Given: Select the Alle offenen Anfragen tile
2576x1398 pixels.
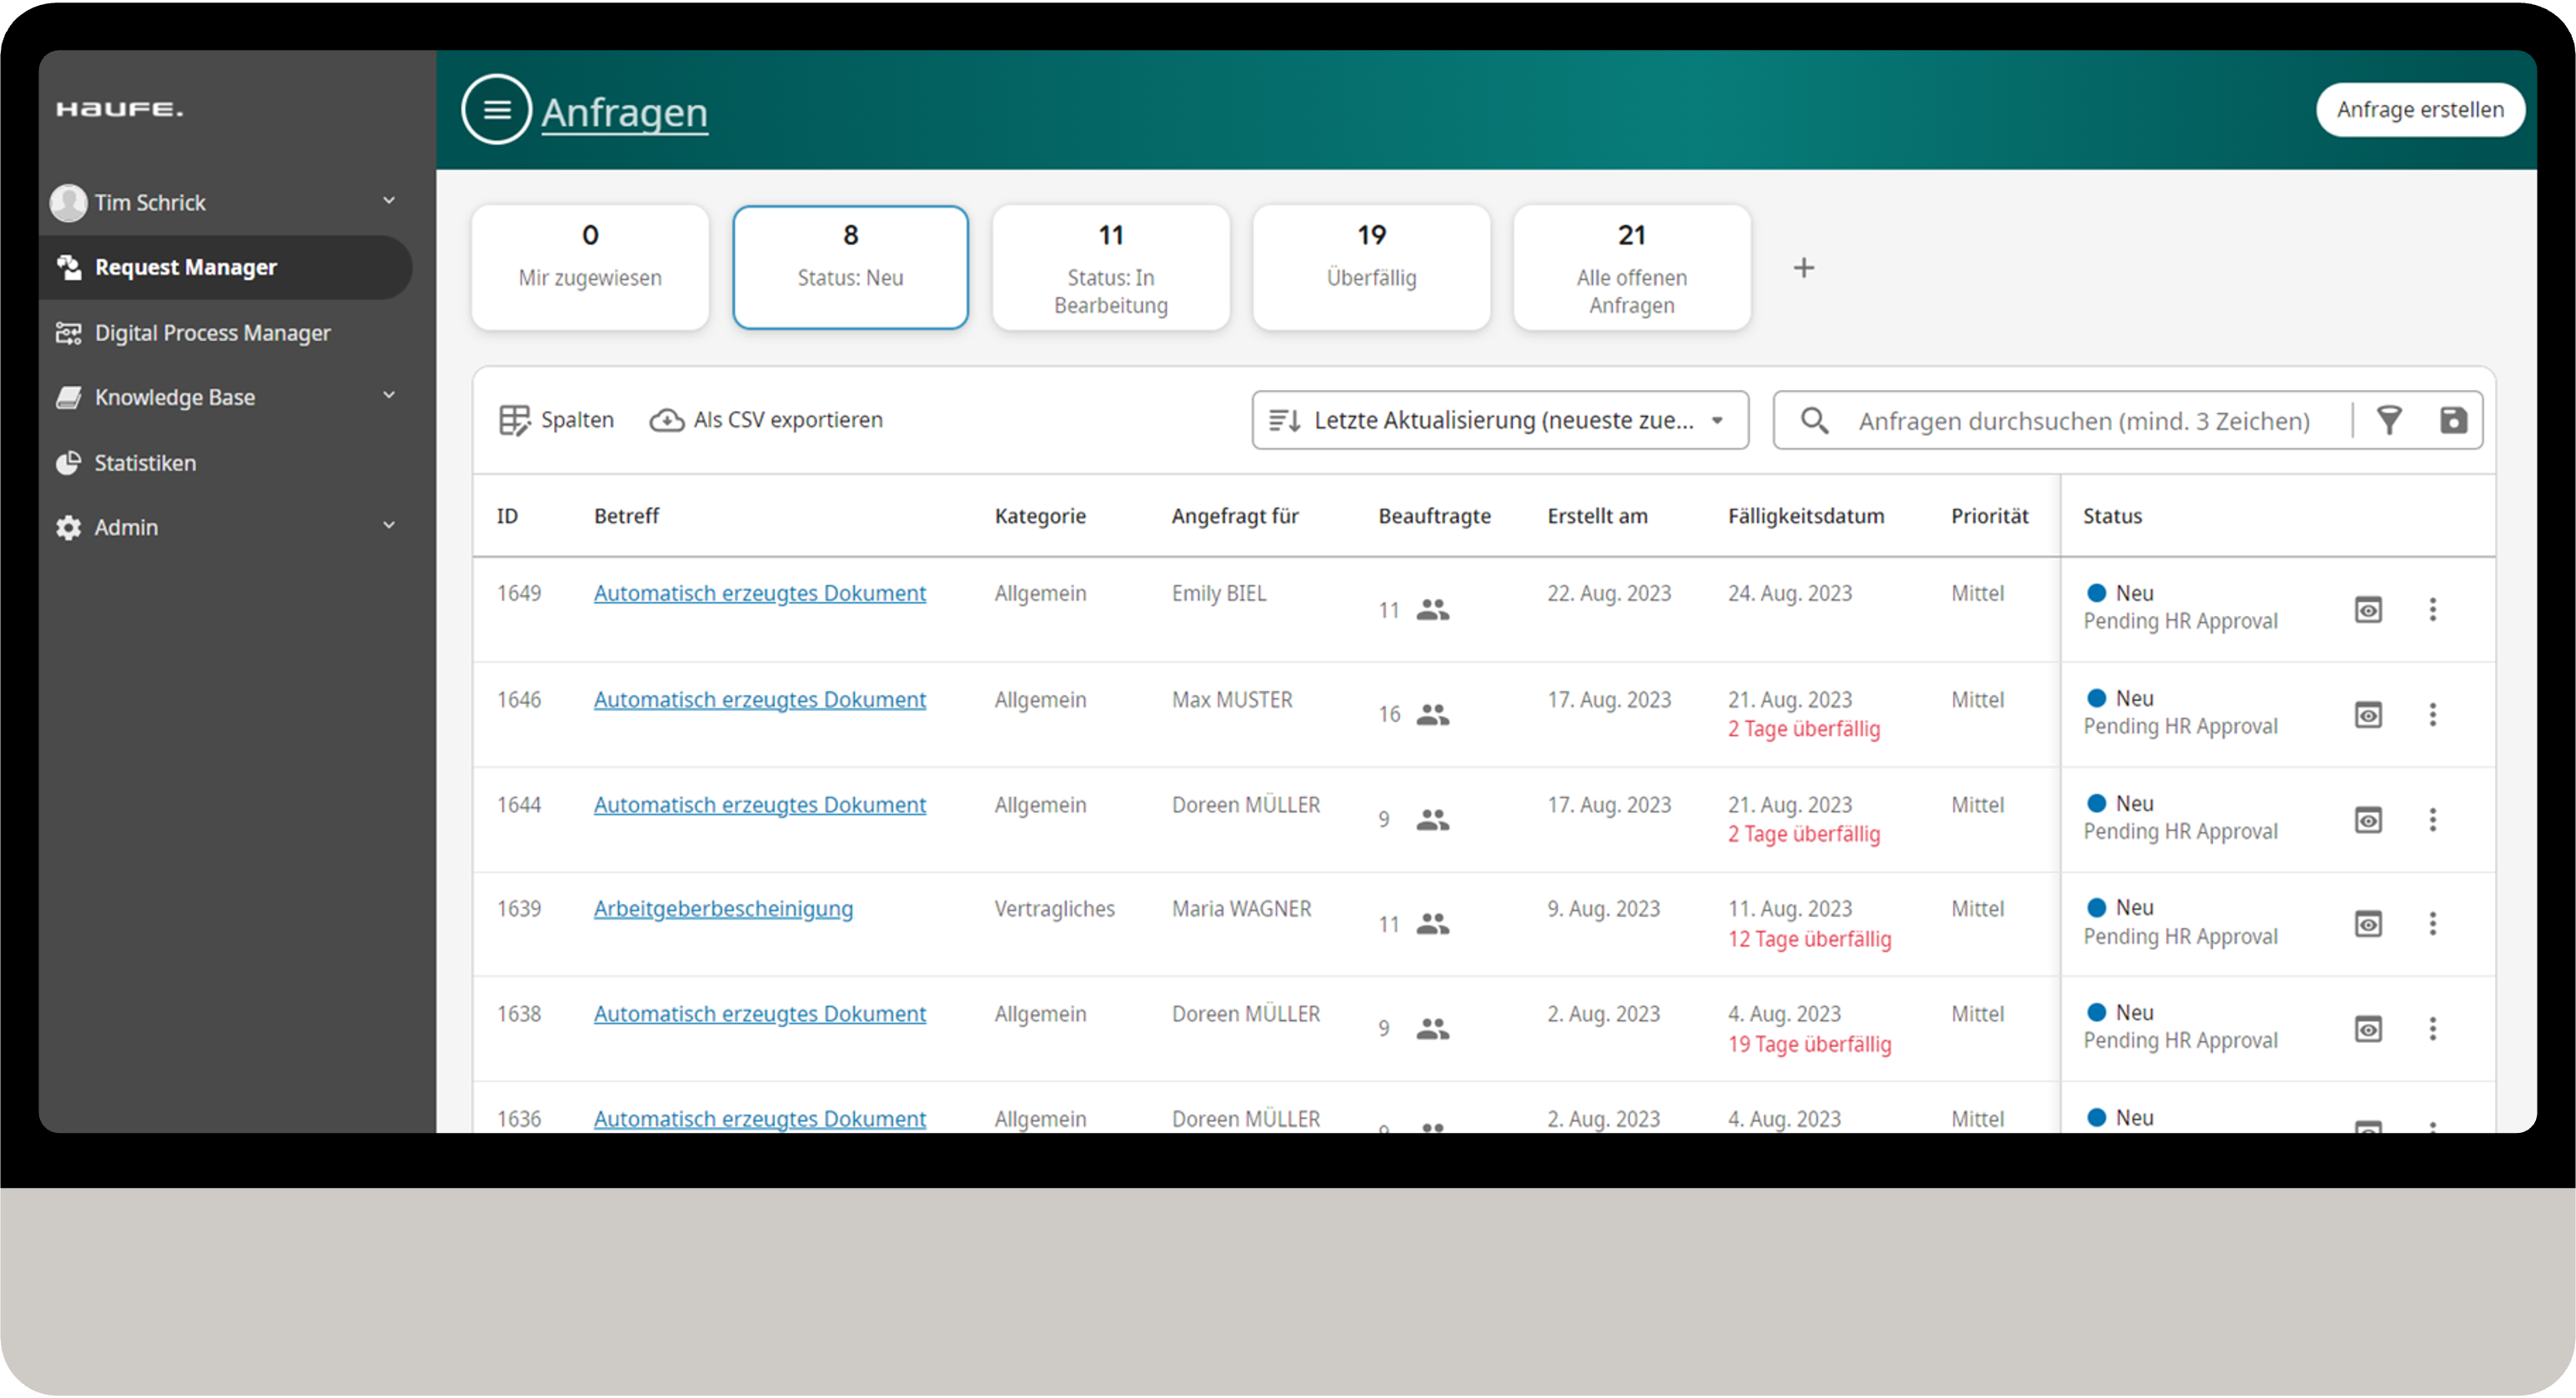Looking at the screenshot, I should (1631, 267).
